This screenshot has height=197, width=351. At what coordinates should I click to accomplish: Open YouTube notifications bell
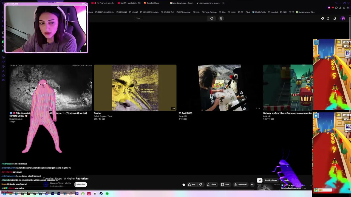coord(335,18)
